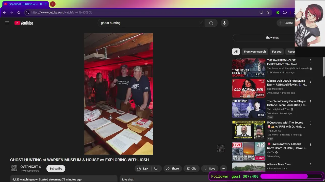Click the OVERNIGHT watermark on player

[221, 148]
